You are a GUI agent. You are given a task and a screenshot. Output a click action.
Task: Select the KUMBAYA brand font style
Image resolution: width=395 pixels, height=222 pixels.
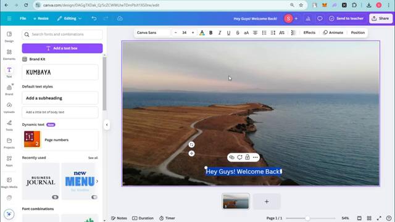(x=60, y=72)
